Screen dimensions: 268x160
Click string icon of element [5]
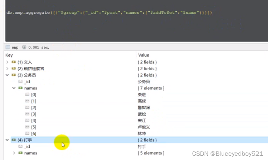pos(27,127)
